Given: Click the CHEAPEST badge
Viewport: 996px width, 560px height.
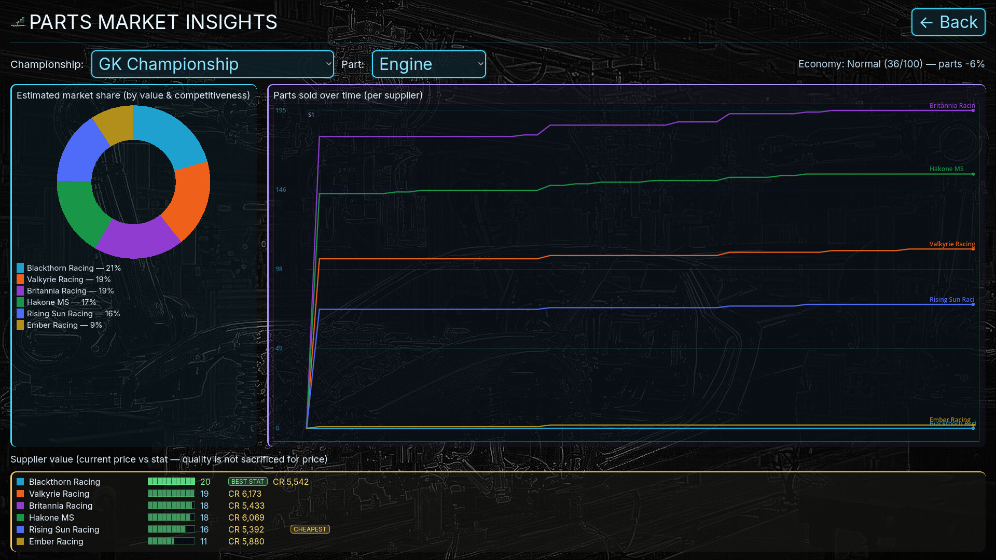Looking at the screenshot, I should [310, 529].
